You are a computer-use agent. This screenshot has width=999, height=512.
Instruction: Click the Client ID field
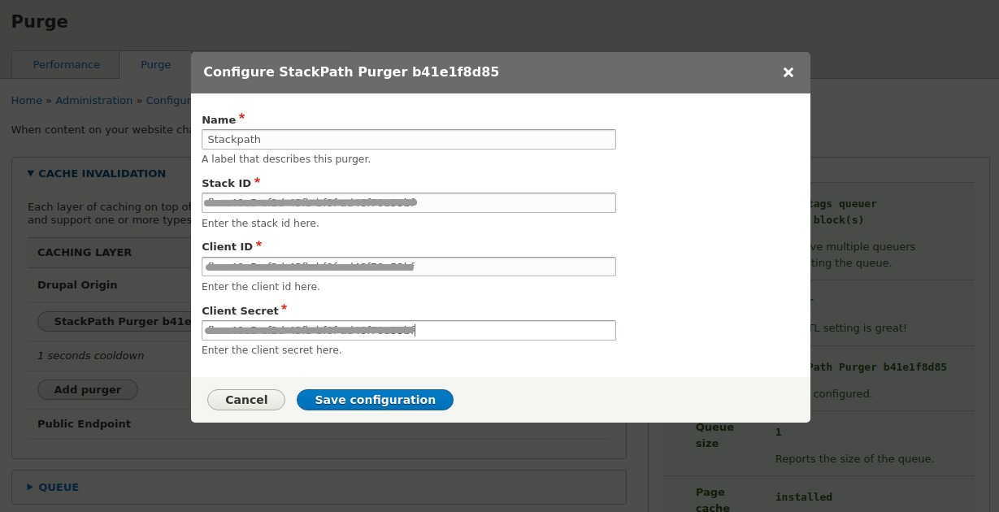click(409, 266)
